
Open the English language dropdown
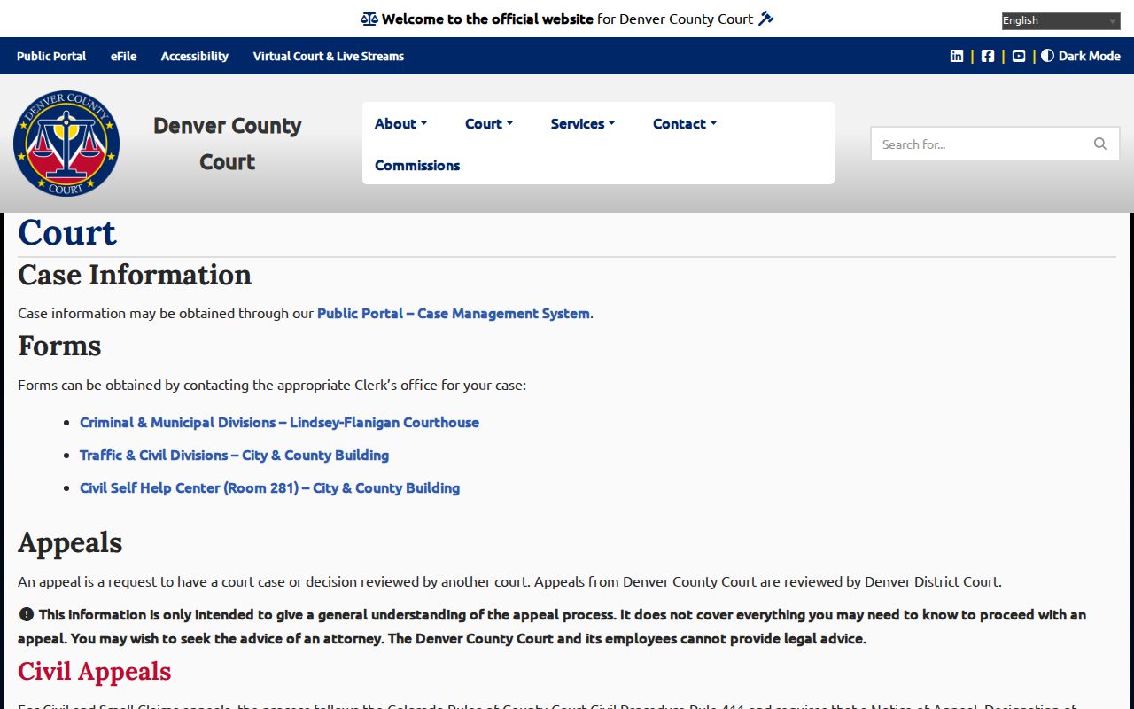click(1061, 21)
